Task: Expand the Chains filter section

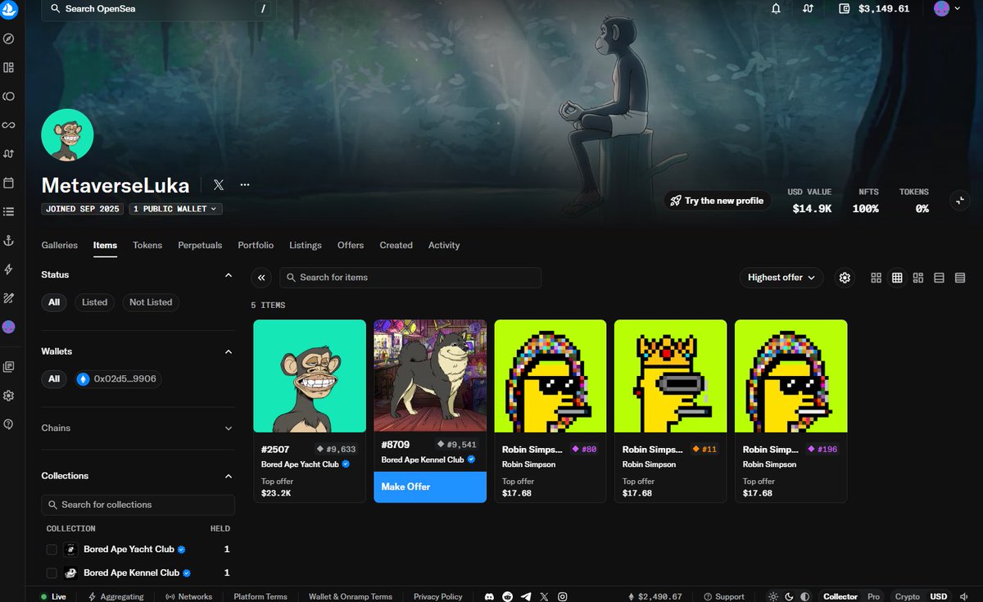Action: pyautogui.click(x=229, y=428)
